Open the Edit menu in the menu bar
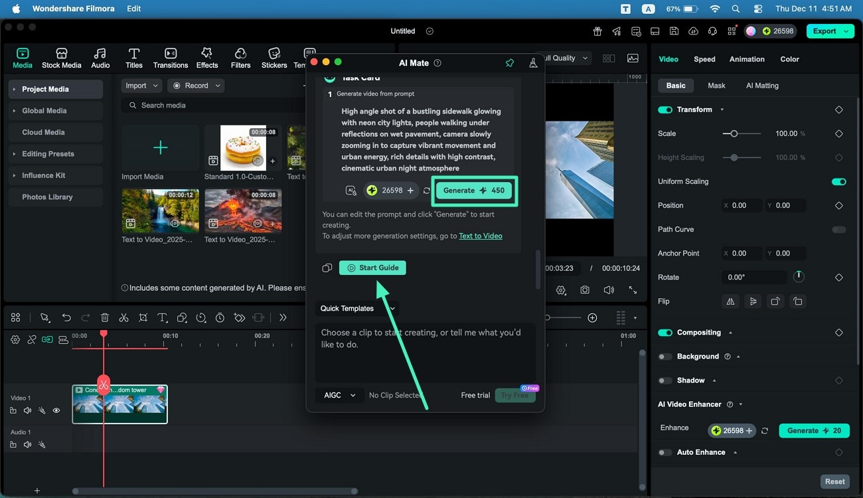This screenshot has height=498, width=863. [133, 9]
